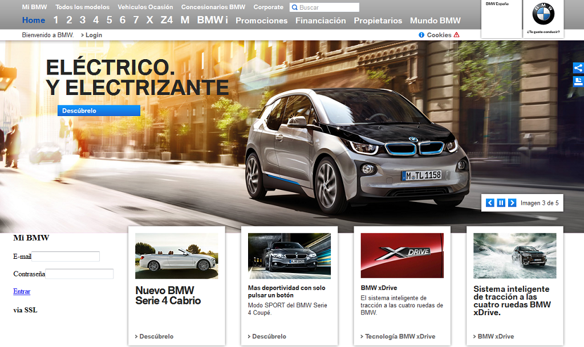Select Series 2 in model navigation
Image resolution: width=584 pixels, height=347 pixels.
[x=69, y=20]
